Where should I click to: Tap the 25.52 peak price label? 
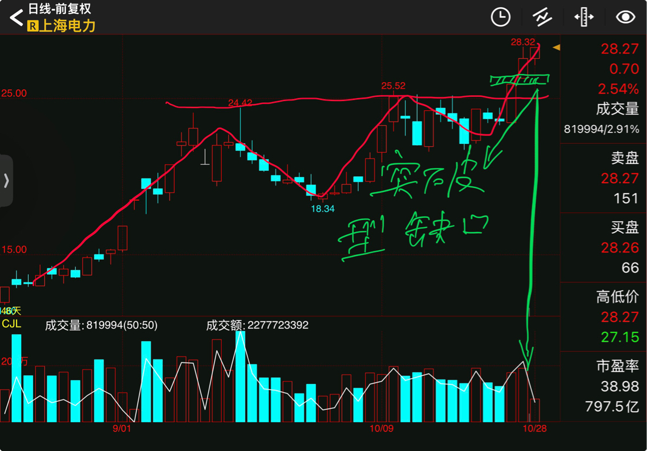[393, 86]
